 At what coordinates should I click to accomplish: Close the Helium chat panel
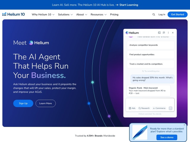(173, 33)
